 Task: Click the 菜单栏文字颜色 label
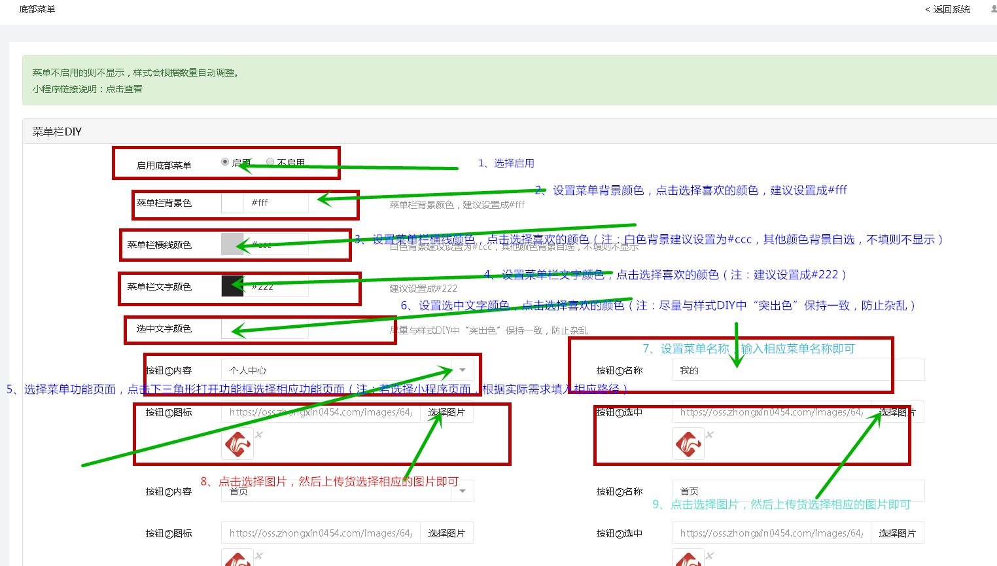(159, 287)
